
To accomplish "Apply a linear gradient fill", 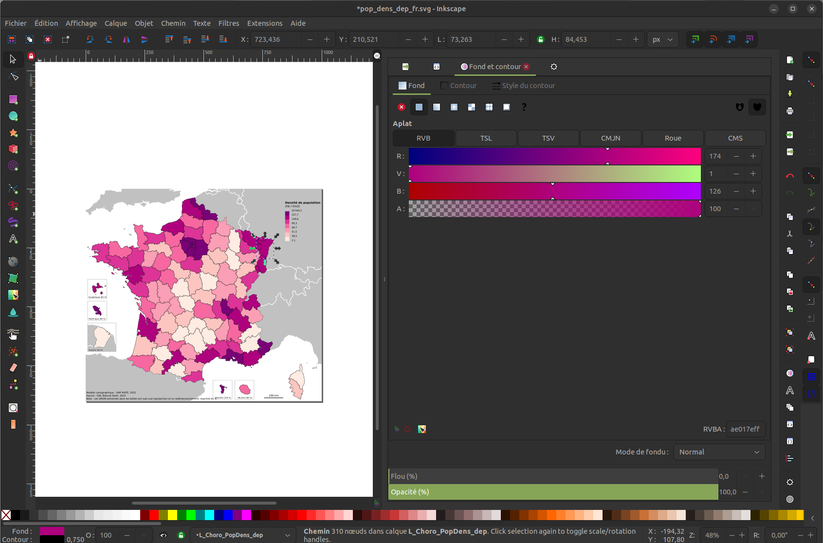I will click(x=437, y=107).
